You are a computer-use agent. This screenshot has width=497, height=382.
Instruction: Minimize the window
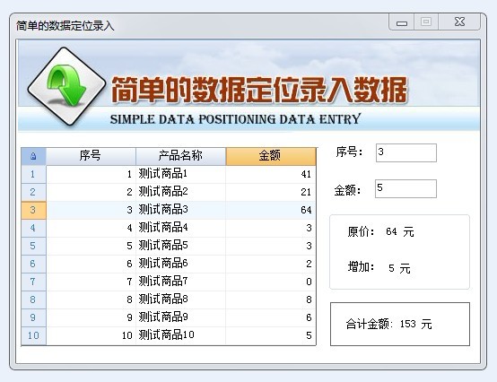click(x=402, y=22)
